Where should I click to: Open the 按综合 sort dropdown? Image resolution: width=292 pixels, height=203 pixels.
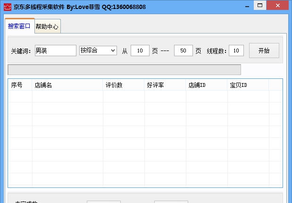98,51
